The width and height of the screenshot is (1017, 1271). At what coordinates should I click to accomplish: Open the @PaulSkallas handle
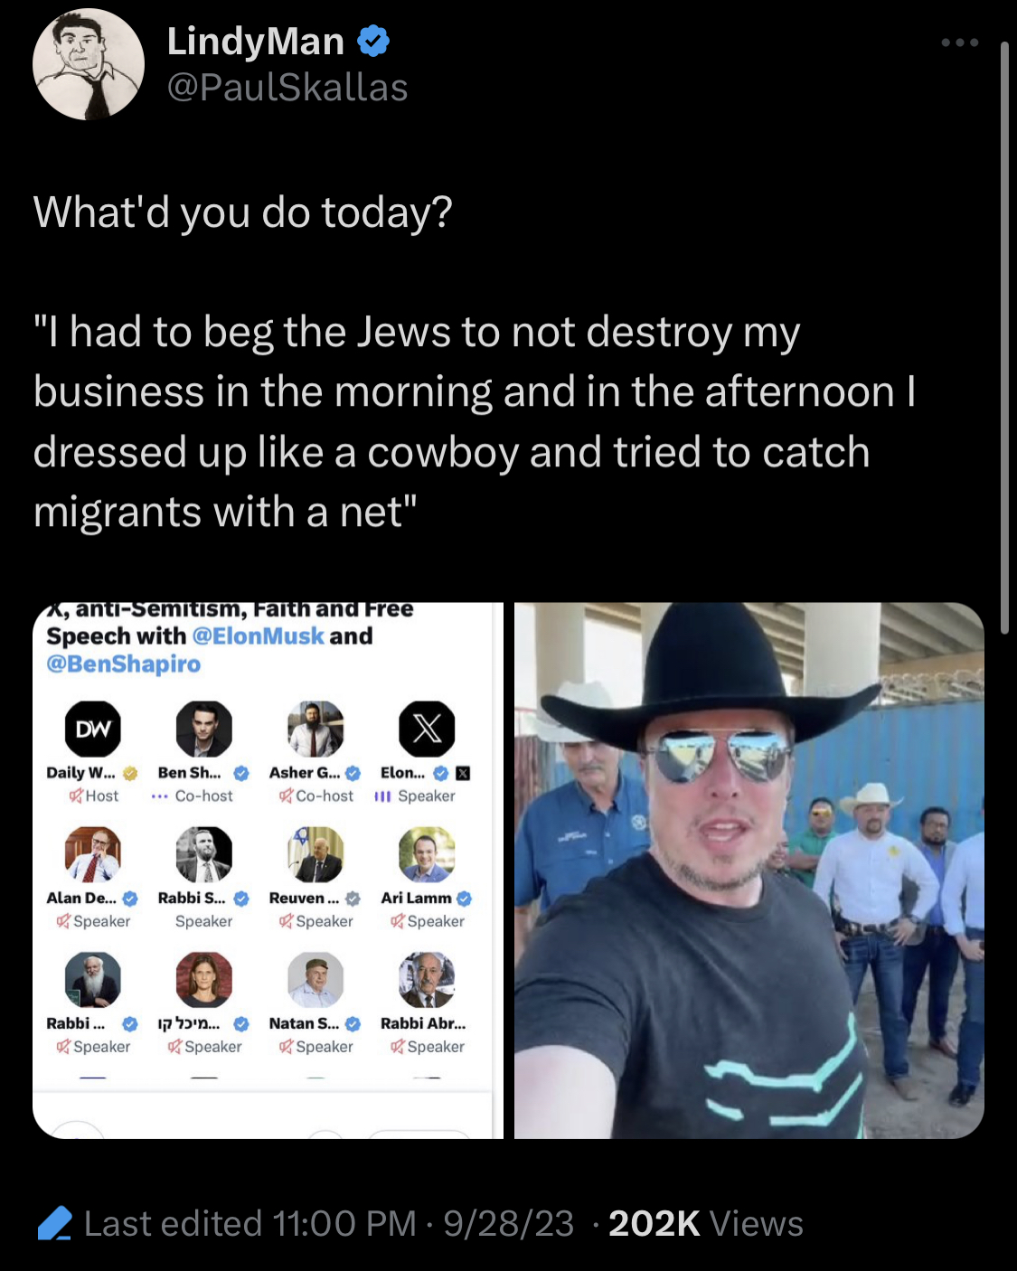287,88
